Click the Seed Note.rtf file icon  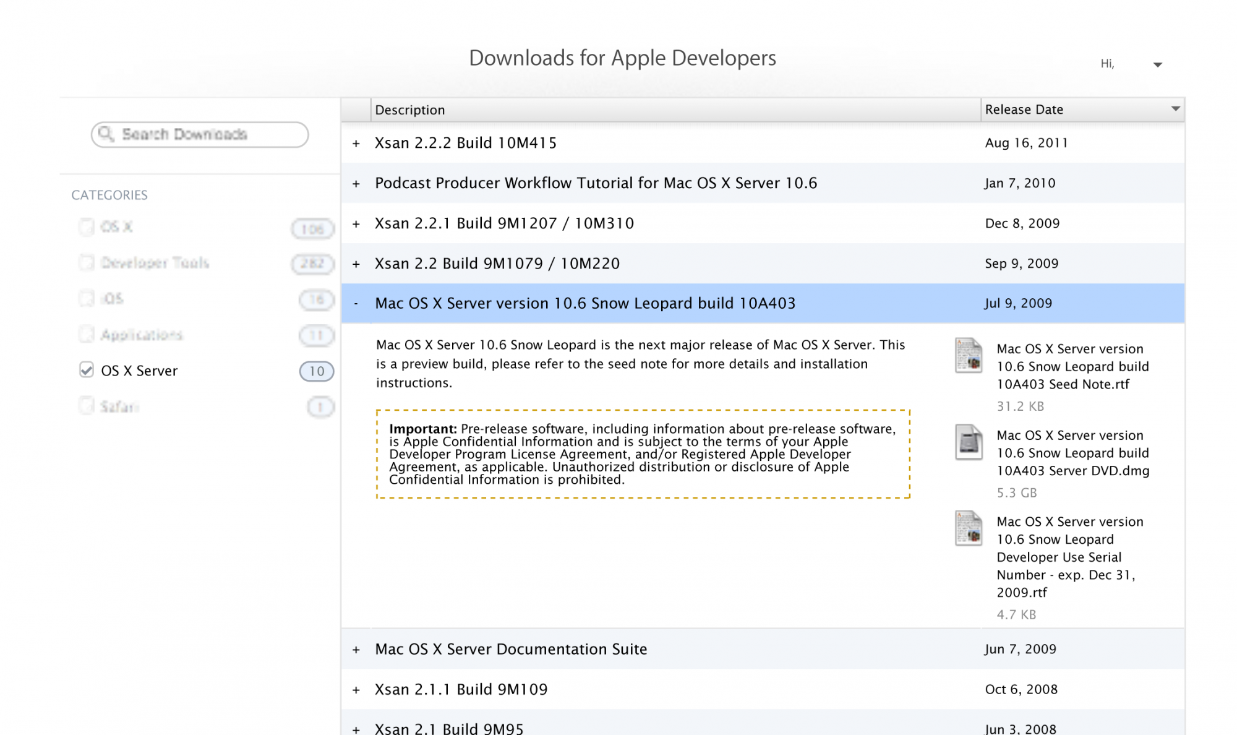click(968, 355)
